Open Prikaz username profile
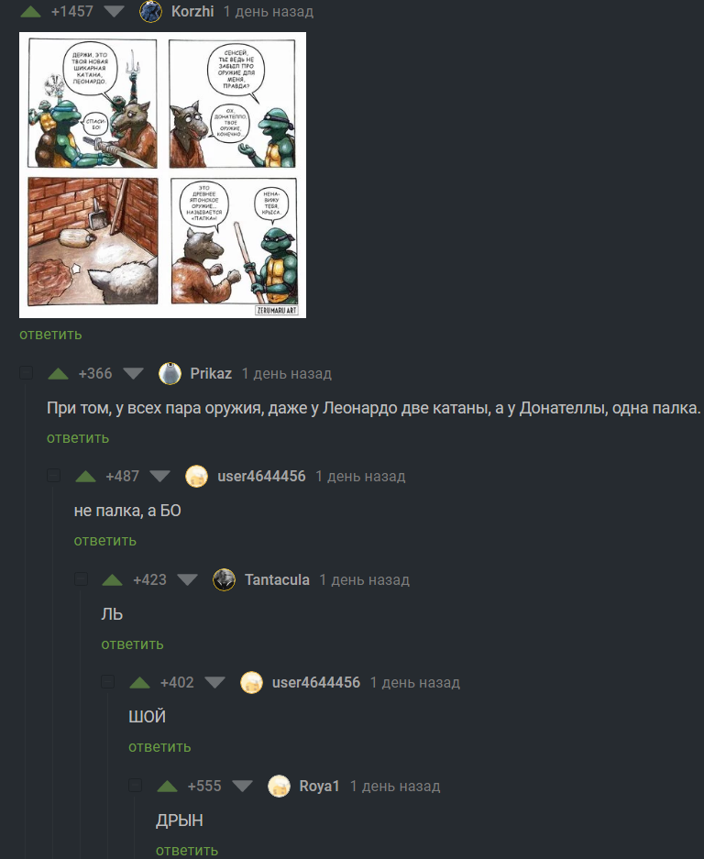The height and width of the screenshot is (859, 704). [211, 374]
